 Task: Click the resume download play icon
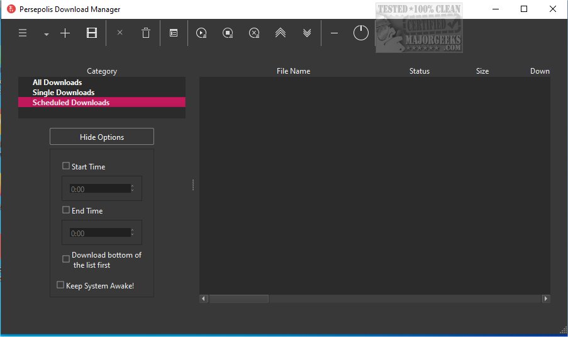[x=201, y=33]
